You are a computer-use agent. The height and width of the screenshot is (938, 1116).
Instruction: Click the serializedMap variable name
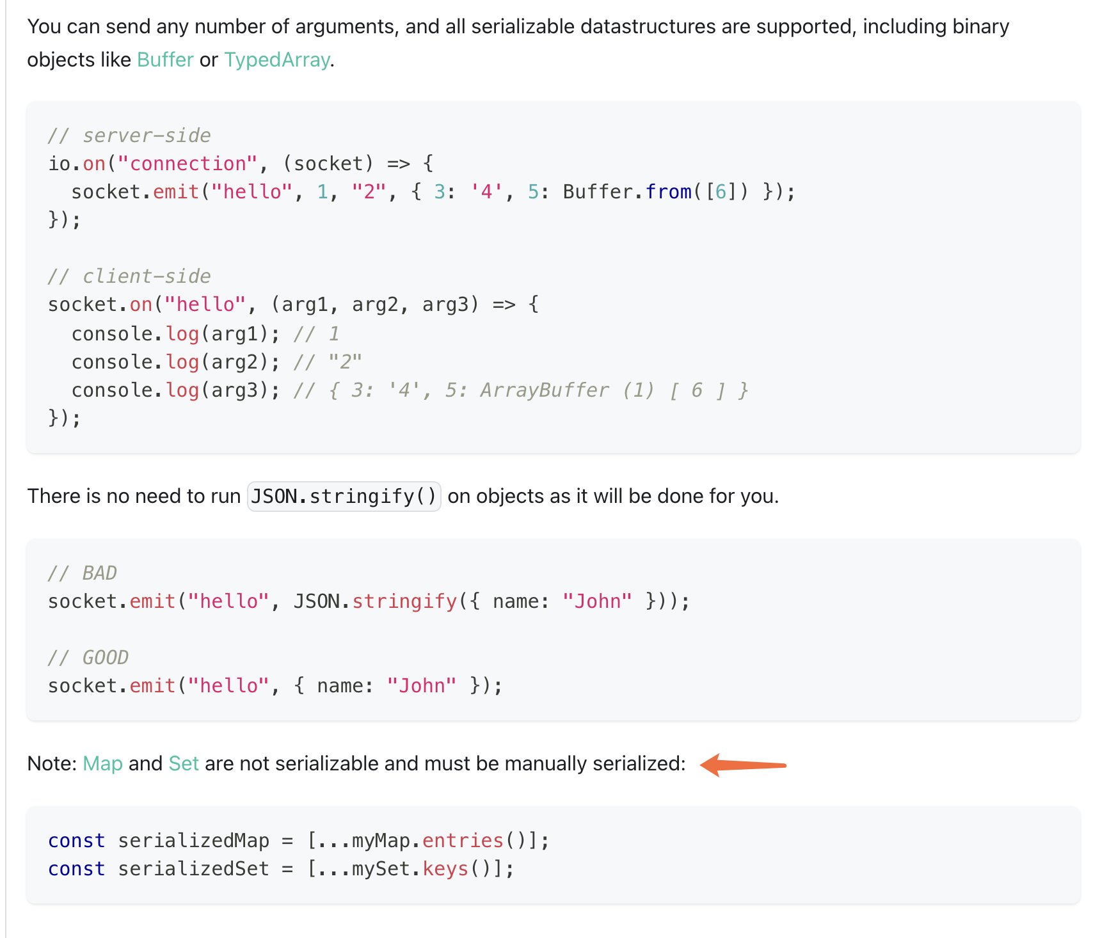pyautogui.click(x=194, y=841)
